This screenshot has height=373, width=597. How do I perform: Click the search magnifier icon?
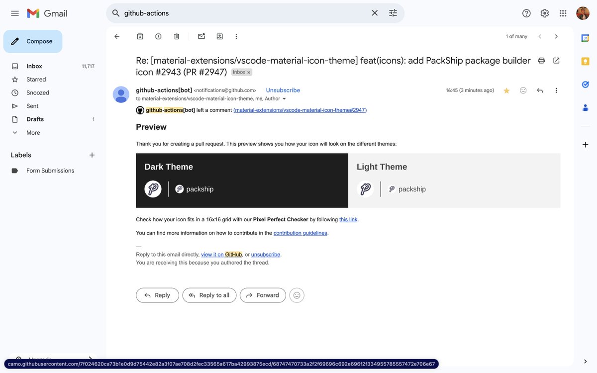coord(116,13)
